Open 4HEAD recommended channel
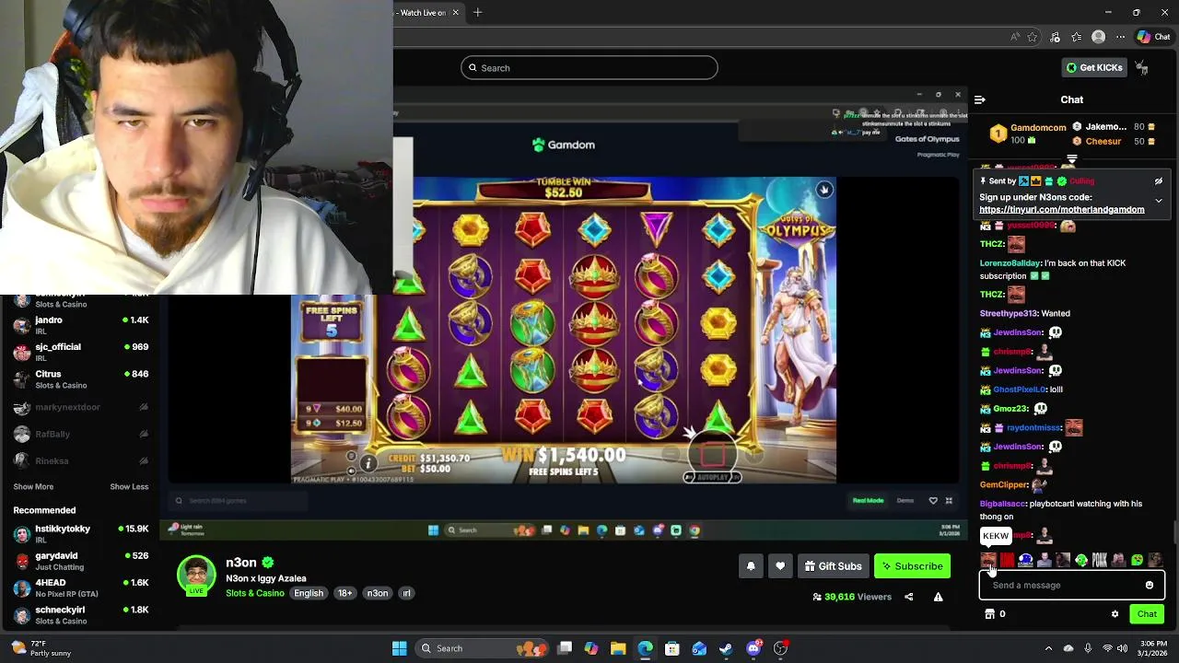The height and width of the screenshot is (663, 1179). tap(81, 587)
